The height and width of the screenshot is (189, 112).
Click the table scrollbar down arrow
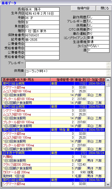(108, 184)
